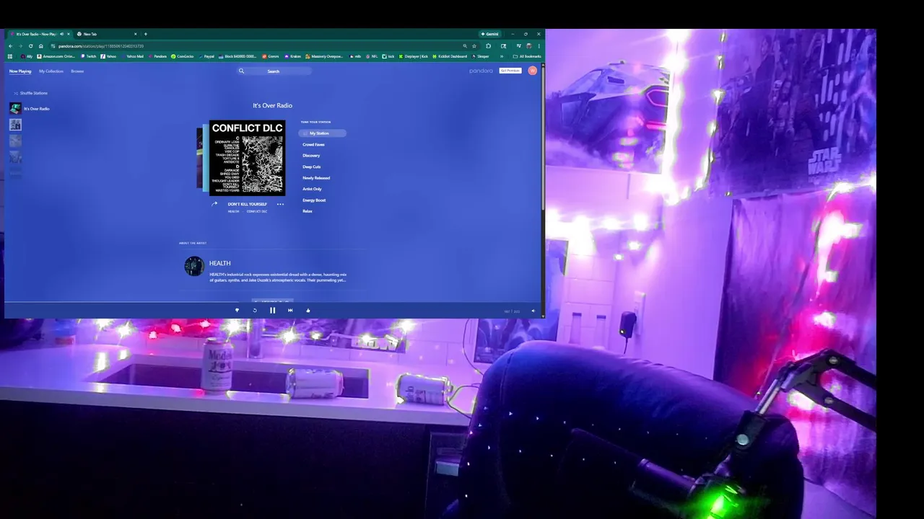
Task: Select the Newly Released tuning mode
Action: [316, 178]
